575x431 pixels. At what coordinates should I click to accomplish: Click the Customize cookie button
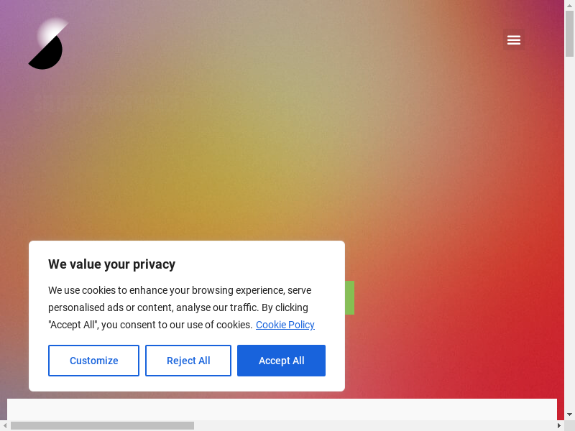93,361
